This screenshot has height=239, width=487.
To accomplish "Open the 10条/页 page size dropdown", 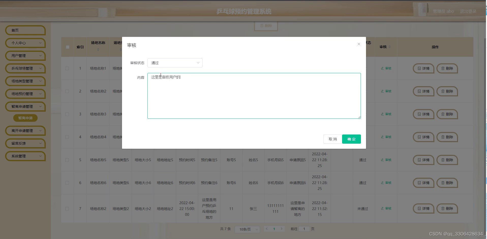I will [247, 229].
